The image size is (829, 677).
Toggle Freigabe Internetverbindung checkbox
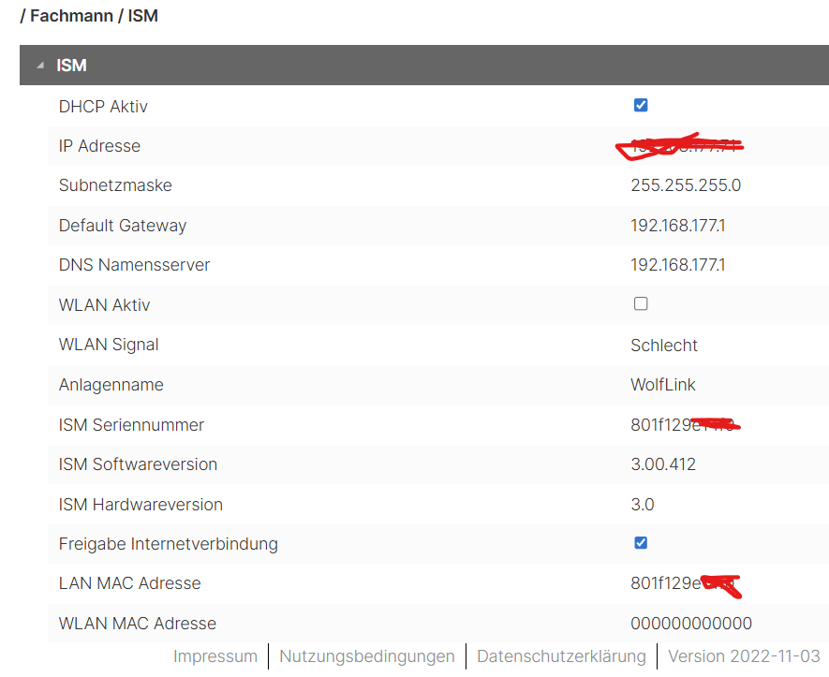(641, 542)
